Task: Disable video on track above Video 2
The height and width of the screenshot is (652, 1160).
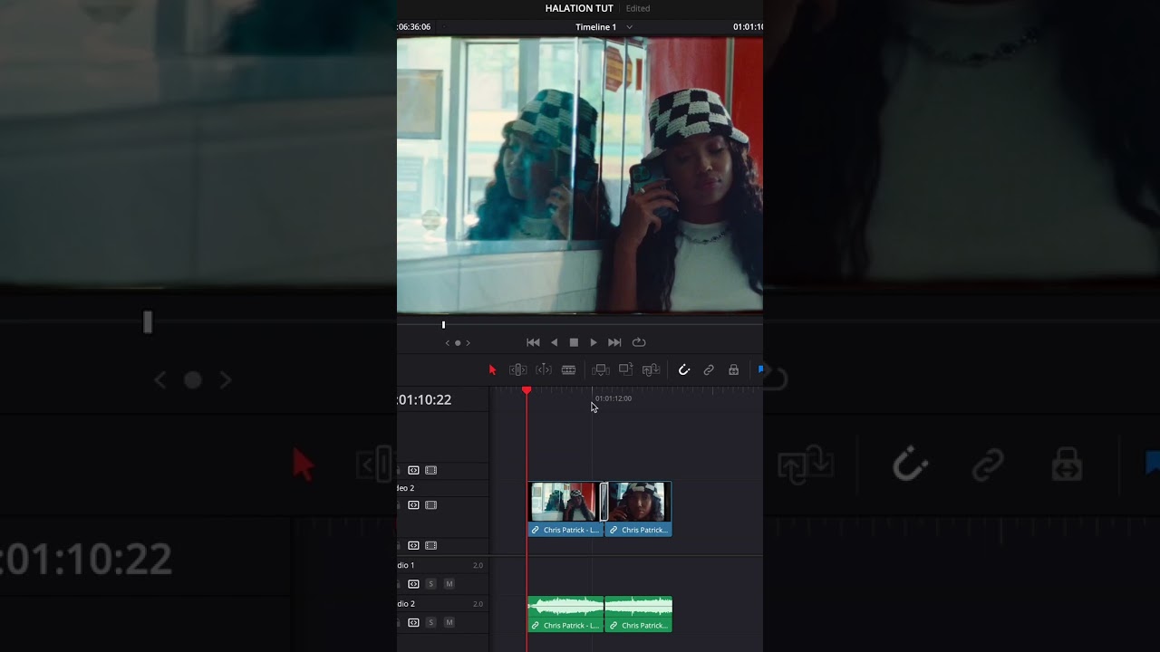Action: coord(431,470)
